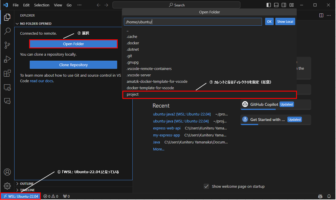The height and width of the screenshot is (200, 336).
Task: Select the project directory in the folder list
Action: [133, 94]
